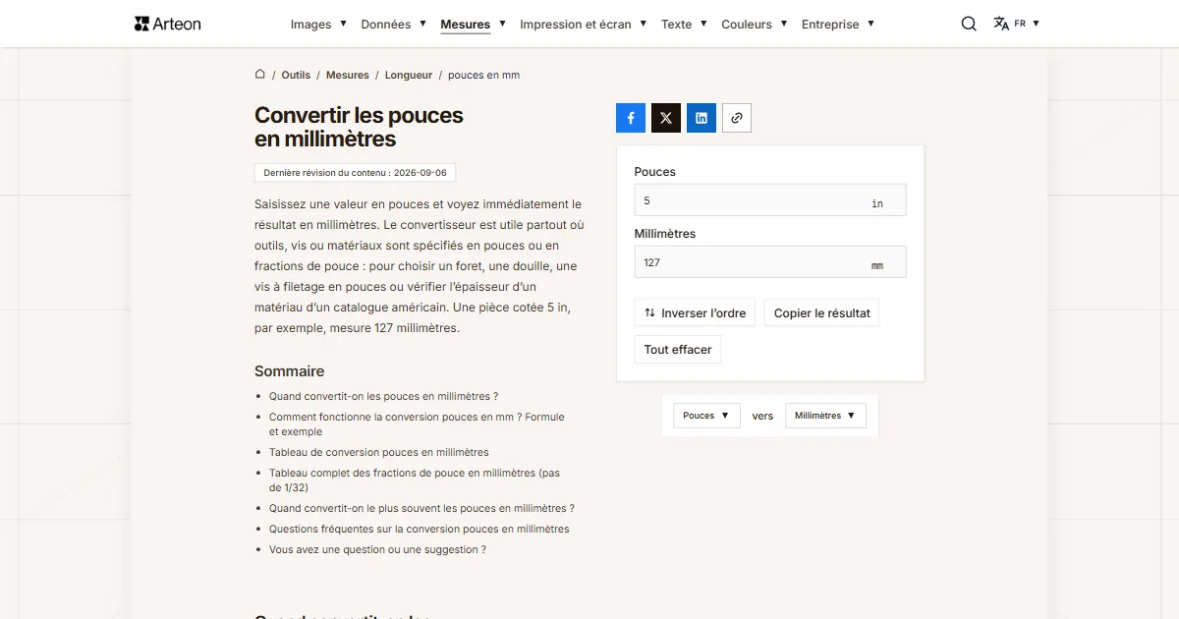This screenshot has width=1179, height=619.
Task: Go to Outils breadcrumb
Action: [296, 75]
